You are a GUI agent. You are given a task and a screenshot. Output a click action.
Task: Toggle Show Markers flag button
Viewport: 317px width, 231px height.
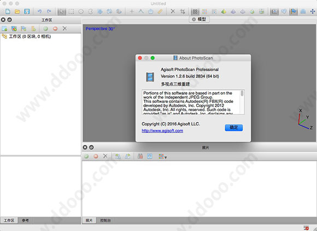click(293, 11)
